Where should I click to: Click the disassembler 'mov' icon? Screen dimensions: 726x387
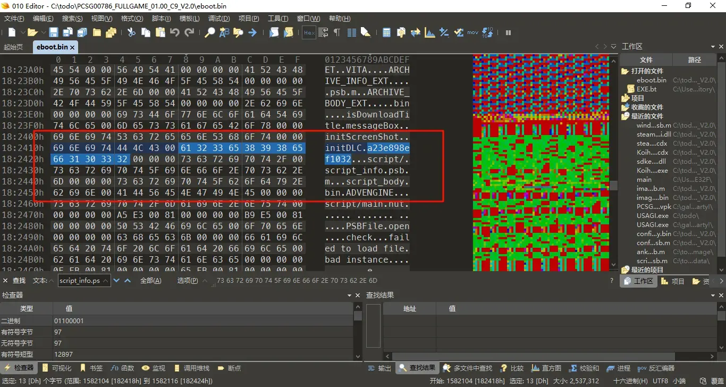(472, 32)
